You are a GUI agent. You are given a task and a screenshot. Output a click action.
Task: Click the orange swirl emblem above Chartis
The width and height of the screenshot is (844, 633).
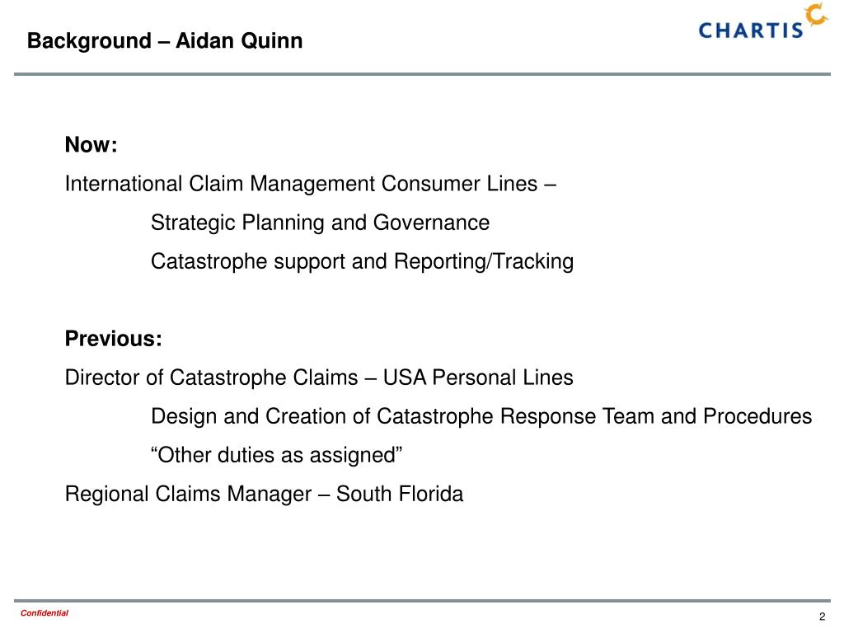(x=817, y=14)
